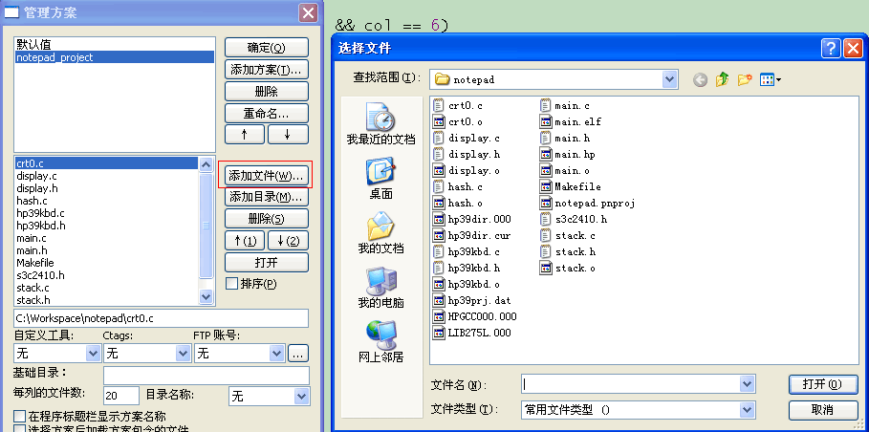
Task: Select hp39kbd.c in project file list
Action: (107, 213)
